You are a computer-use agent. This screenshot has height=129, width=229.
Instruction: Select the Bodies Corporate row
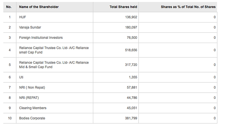(110, 118)
